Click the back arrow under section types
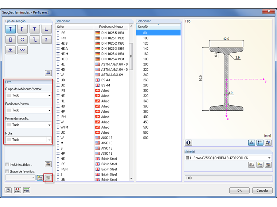Viewport: 277px width, 207px height. tap(48, 73)
